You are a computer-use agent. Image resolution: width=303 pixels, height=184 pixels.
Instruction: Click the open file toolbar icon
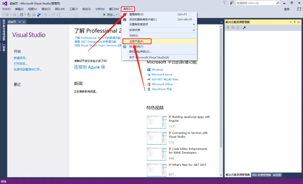[x=29, y=15]
